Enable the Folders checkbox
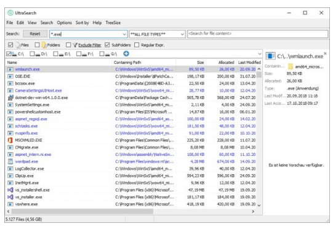This screenshot has width=333, height=226. [37, 45]
